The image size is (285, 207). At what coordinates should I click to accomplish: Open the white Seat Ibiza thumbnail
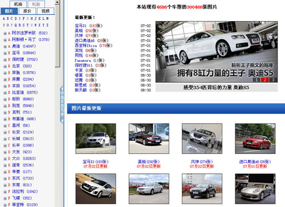tap(96, 189)
